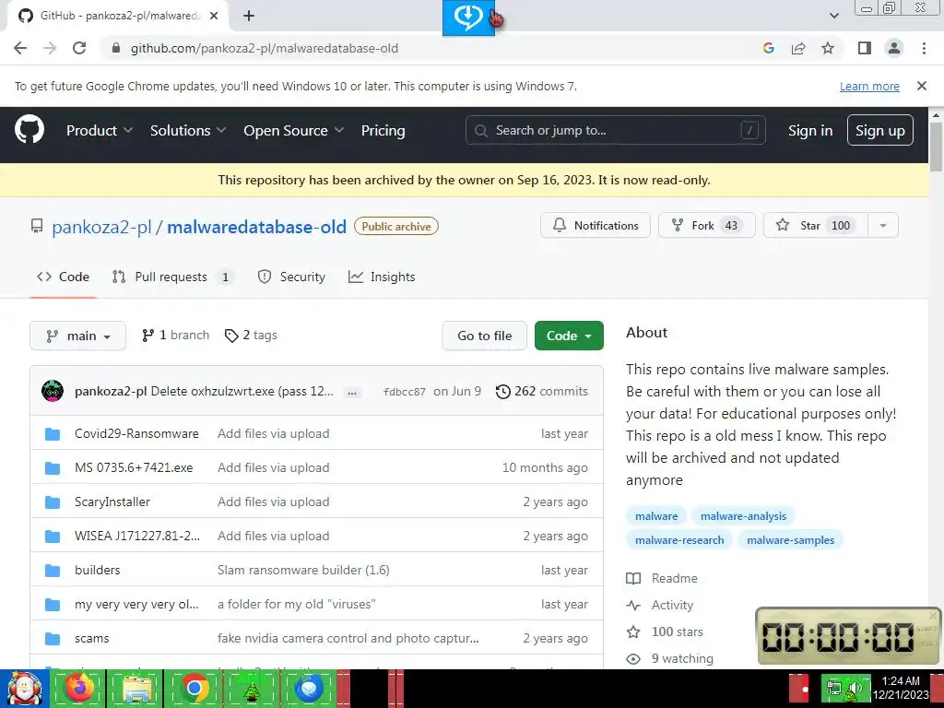Expand the Star lists dropdown arrow
The image size is (944, 708).
882,226
